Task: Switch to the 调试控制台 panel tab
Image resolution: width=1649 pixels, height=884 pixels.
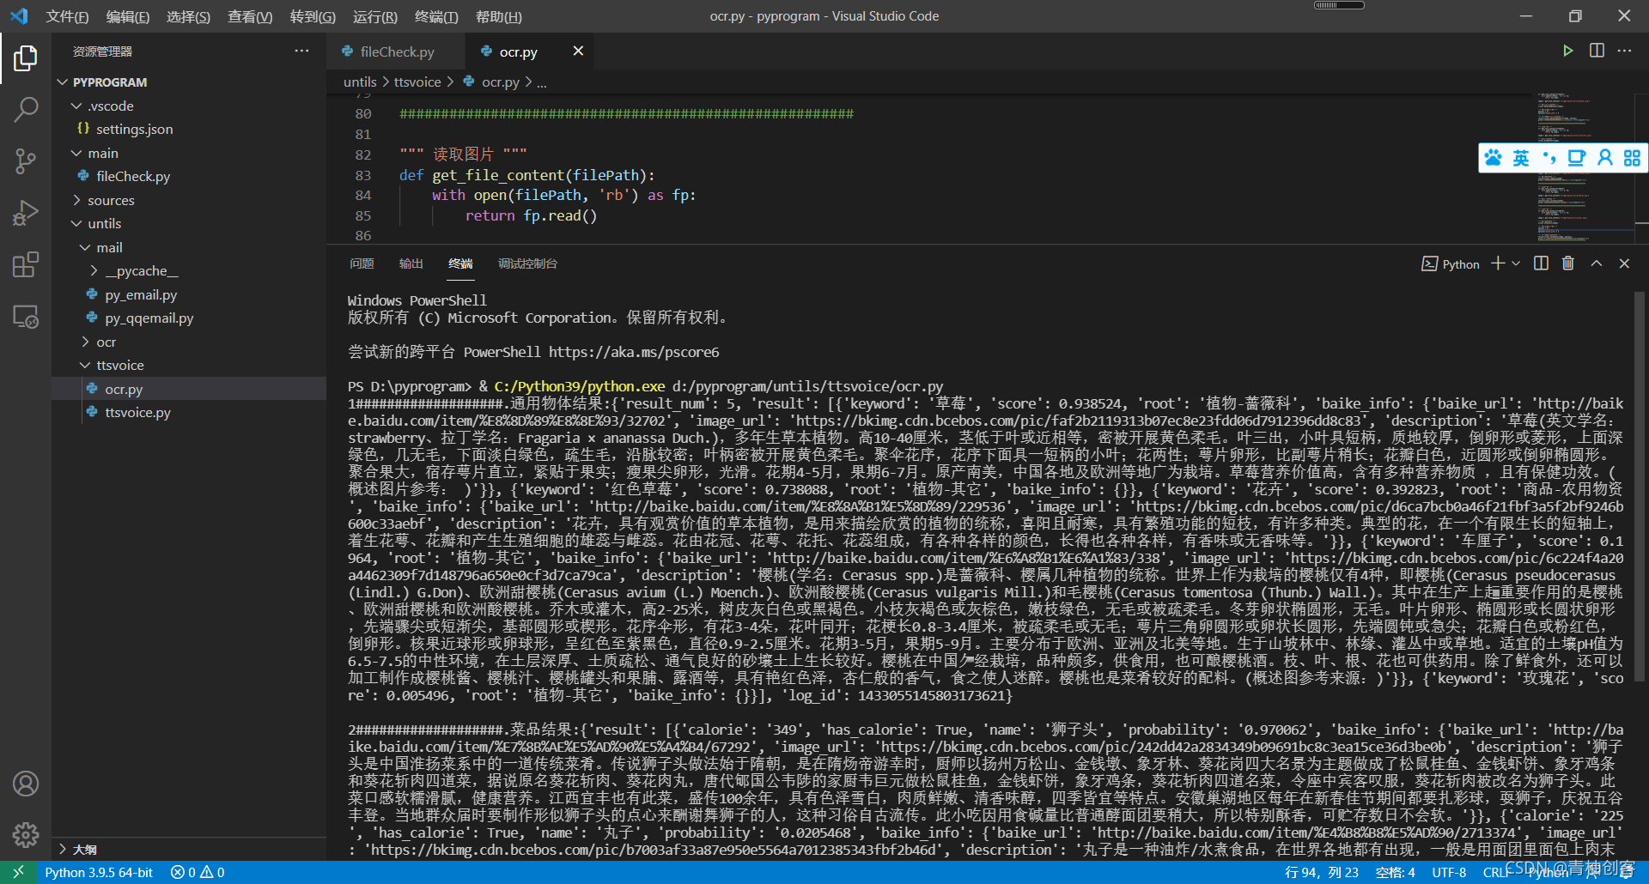Action: point(527,263)
